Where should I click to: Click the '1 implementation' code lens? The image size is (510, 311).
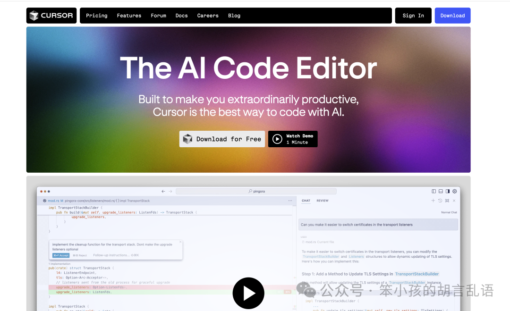[59, 264]
